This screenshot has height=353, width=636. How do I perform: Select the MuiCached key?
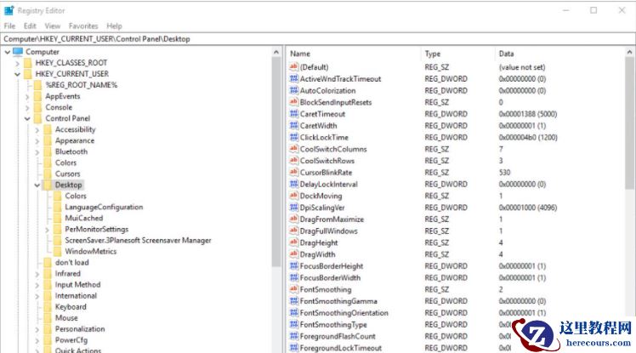click(x=84, y=219)
